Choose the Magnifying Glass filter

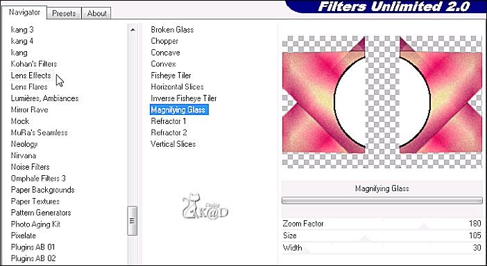(x=178, y=109)
